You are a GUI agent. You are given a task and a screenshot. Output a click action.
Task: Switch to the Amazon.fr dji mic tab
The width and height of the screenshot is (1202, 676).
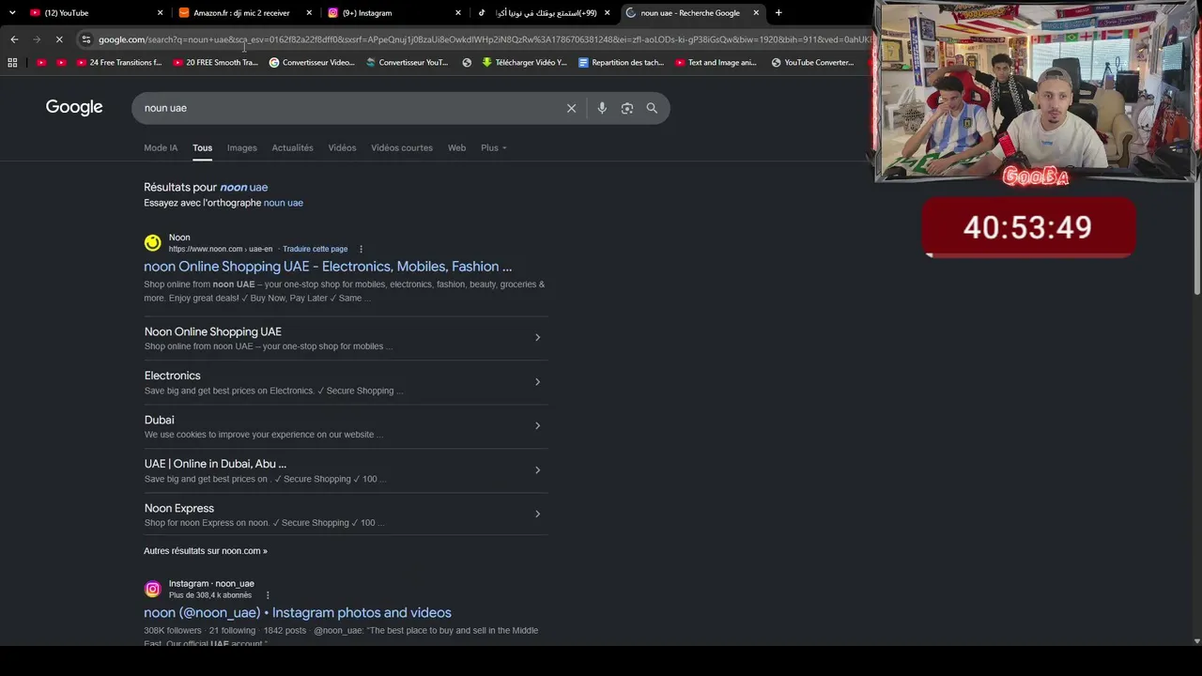pos(244,13)
